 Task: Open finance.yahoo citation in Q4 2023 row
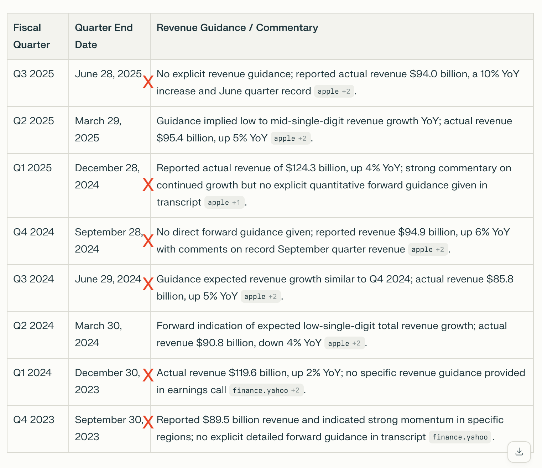[x=460, y=437]
